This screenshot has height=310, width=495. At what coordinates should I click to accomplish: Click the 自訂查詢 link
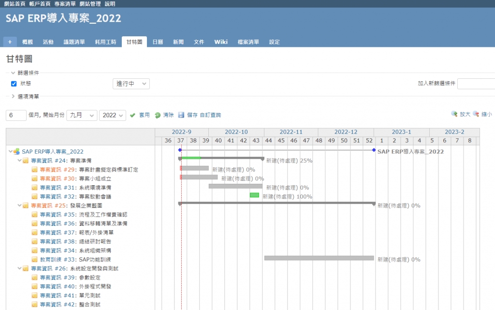click(x=210, y=115)
